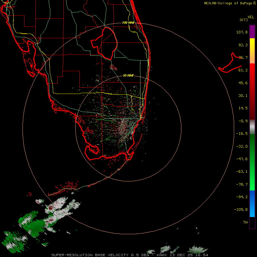Viewport: 257px width, 257px height.
Task: Click the 92.3 scale value
Action: 243,45
